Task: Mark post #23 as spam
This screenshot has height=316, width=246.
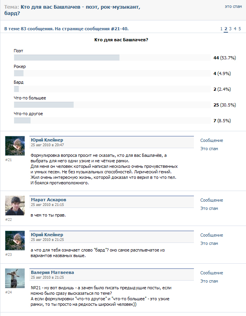Action: click(x=209, y=243)
